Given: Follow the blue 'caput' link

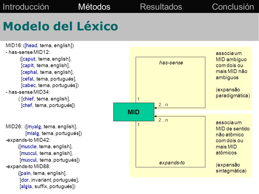Looking at the screenshot, I should pyautogui.click(x=29, y=59).
